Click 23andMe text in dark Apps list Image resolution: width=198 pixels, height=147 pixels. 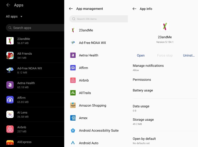[x=24, y=39]
